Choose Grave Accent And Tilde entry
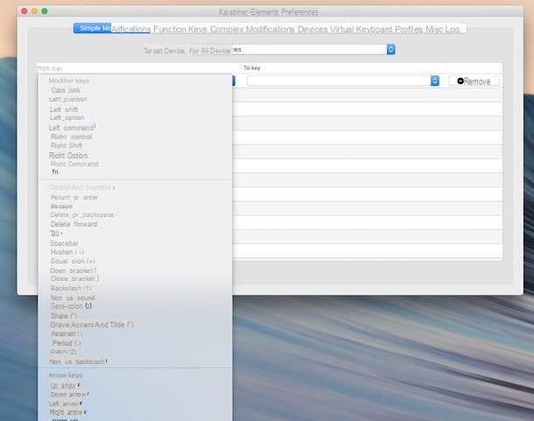534x421 pixels. (91, 325)
